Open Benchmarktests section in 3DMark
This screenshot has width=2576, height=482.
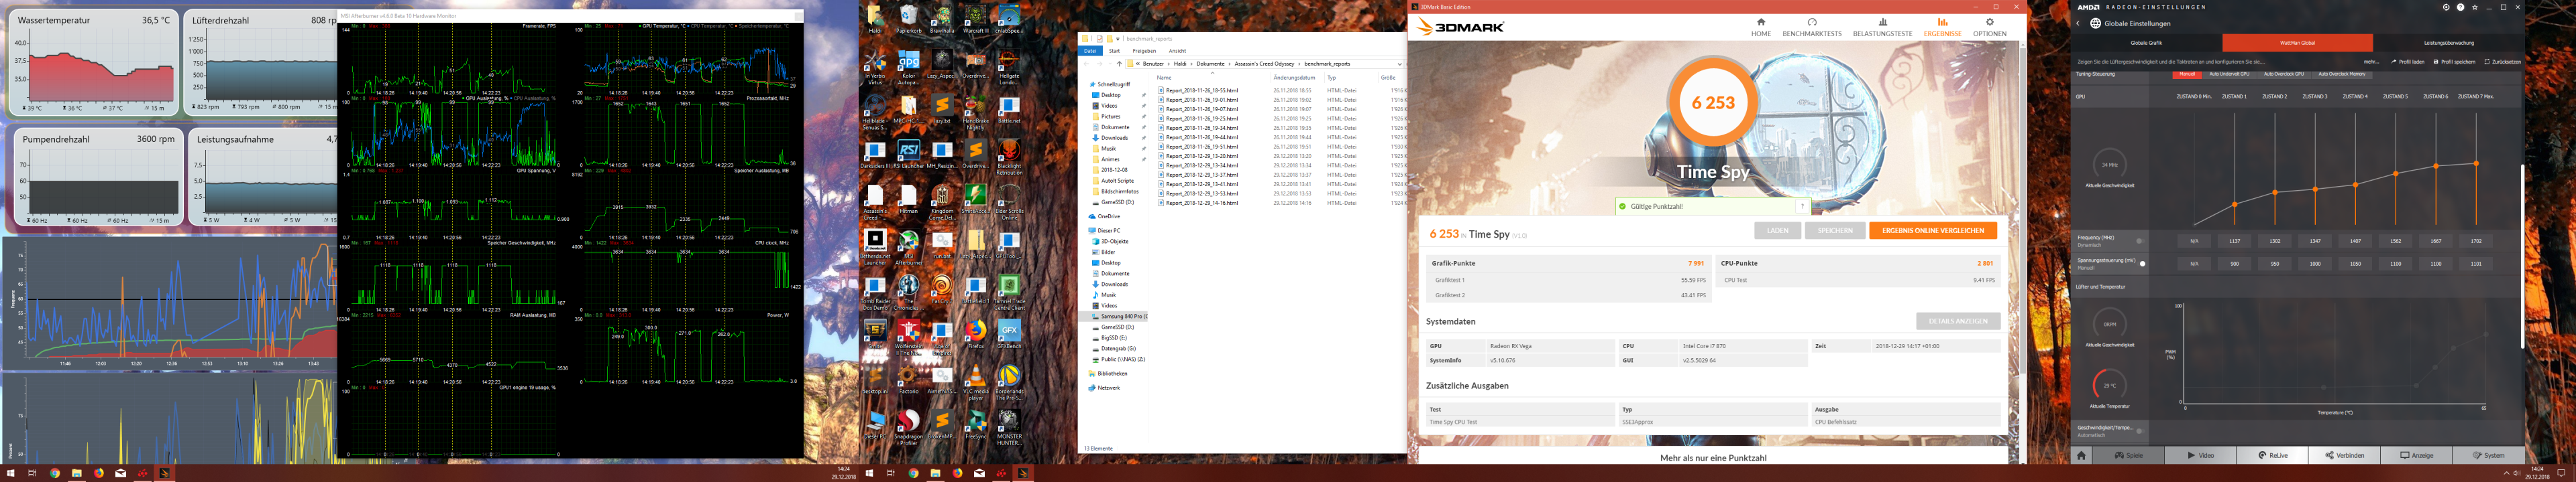[x=1812, y=27]
